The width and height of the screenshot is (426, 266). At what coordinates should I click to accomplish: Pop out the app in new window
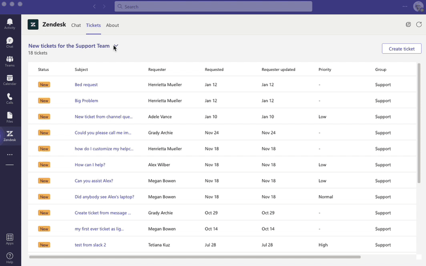[x=408, y=24]
